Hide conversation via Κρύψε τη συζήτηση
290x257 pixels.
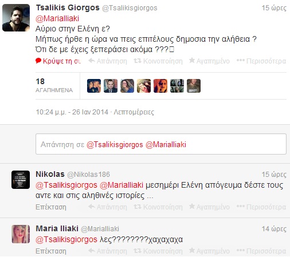tap(58, 61)
